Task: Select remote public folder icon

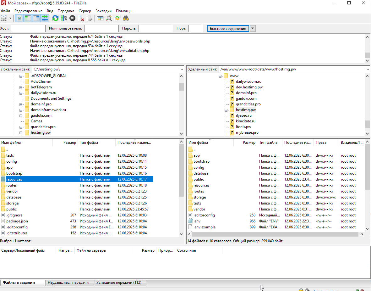Action: 190,179
